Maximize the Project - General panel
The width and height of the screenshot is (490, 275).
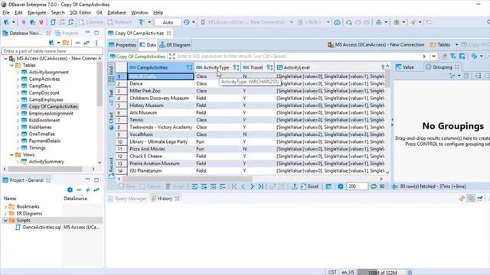coord(96,180)
